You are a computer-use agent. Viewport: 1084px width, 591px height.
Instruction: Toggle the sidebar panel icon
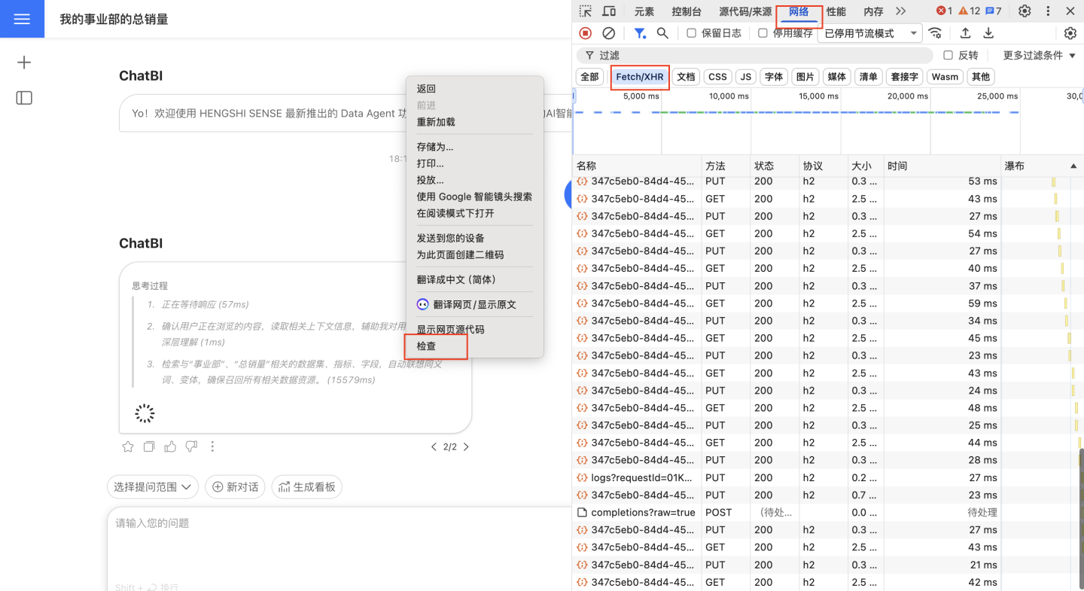(x=24, y=98)
